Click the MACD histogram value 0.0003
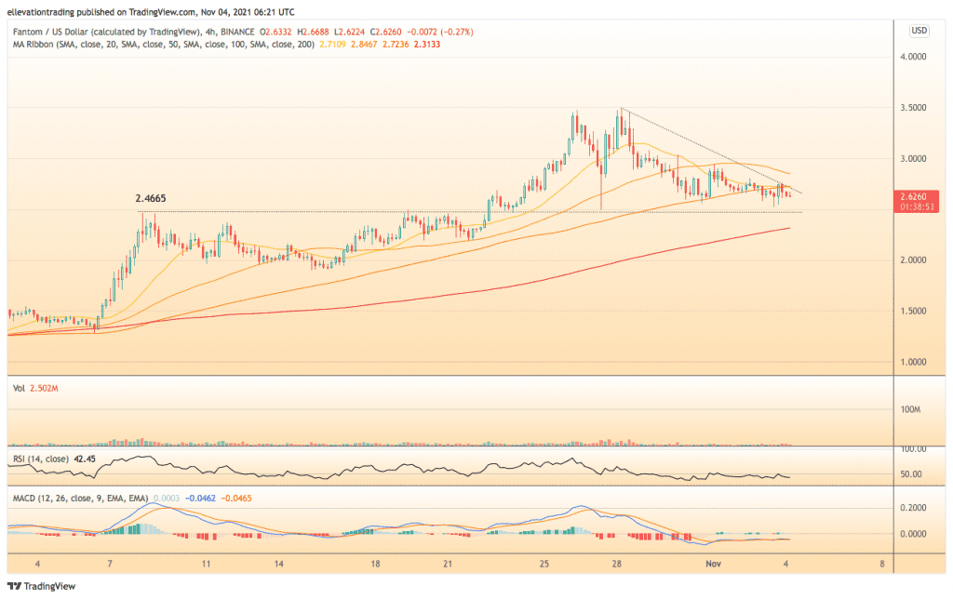953x599 pixels. (x=167, y=499)
